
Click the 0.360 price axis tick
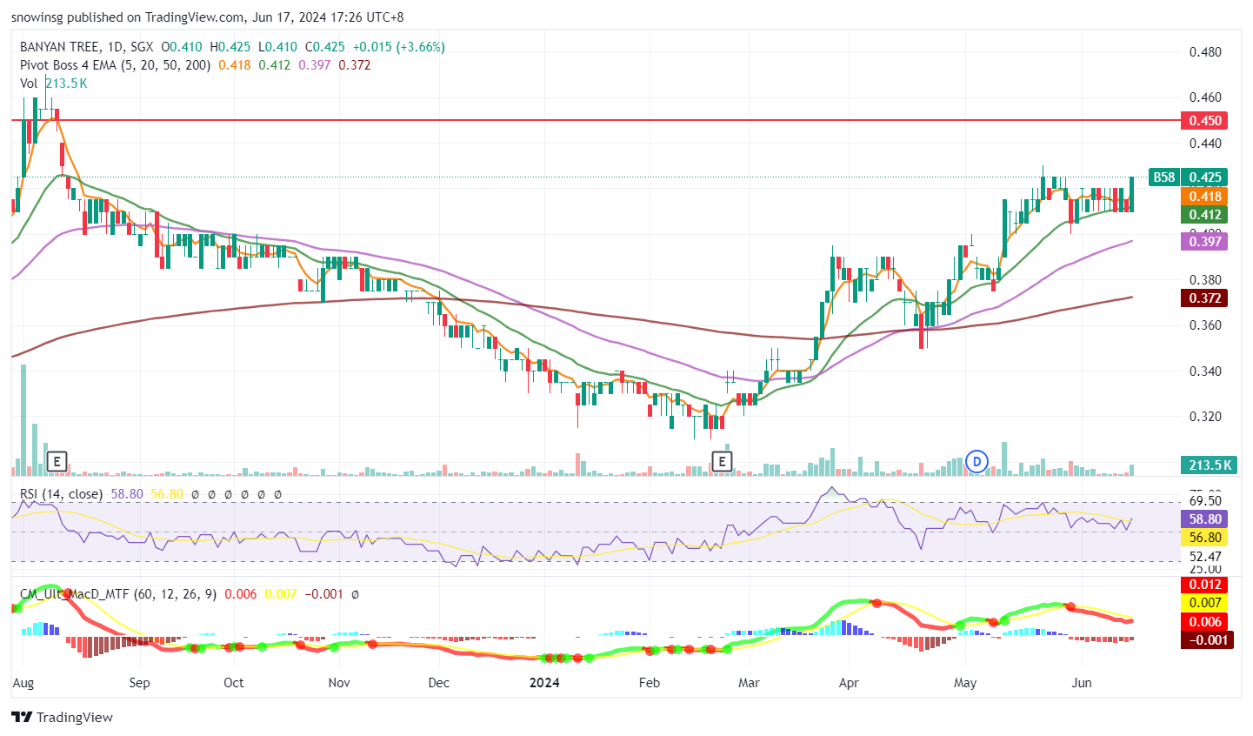[1205, 325]
